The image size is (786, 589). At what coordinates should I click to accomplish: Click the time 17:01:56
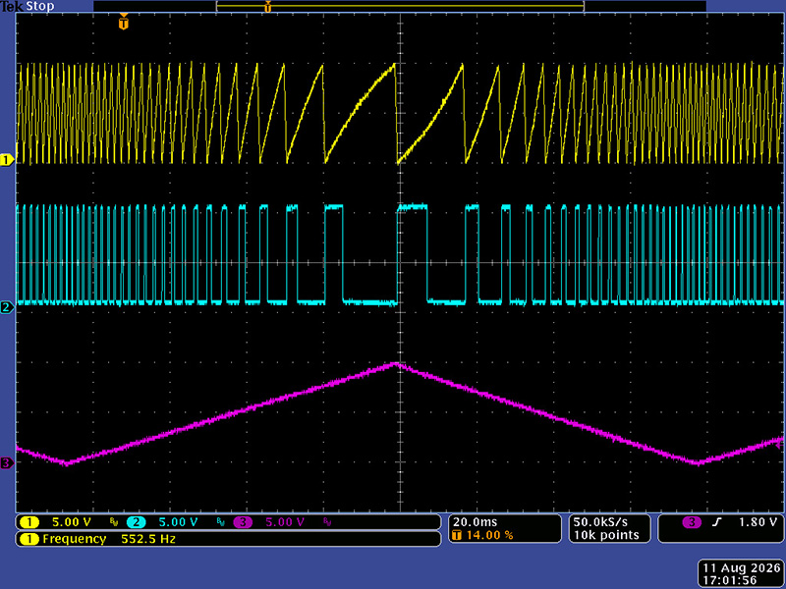click(730, 580)
